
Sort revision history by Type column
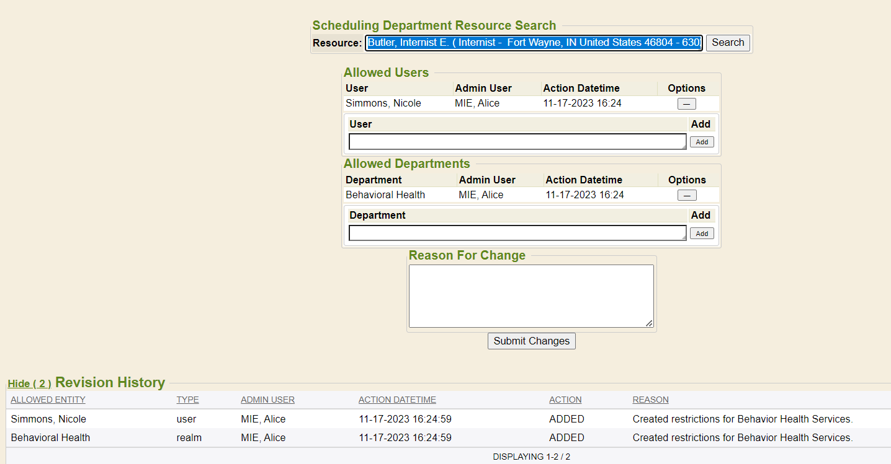coord(187,400)
